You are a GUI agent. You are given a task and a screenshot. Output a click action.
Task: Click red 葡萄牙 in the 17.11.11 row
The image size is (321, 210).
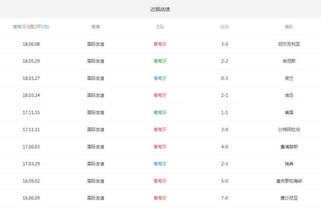tap(160, 129)
